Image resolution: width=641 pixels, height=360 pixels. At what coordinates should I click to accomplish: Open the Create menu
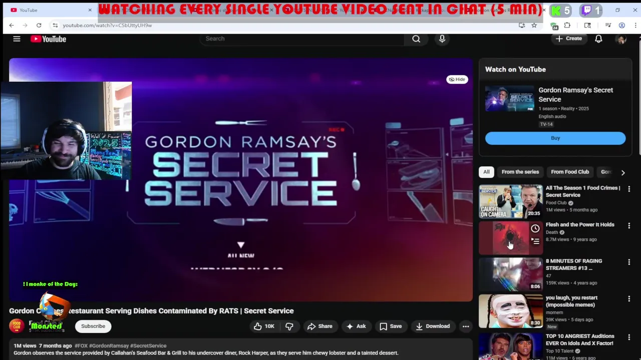tap(569, 38)
